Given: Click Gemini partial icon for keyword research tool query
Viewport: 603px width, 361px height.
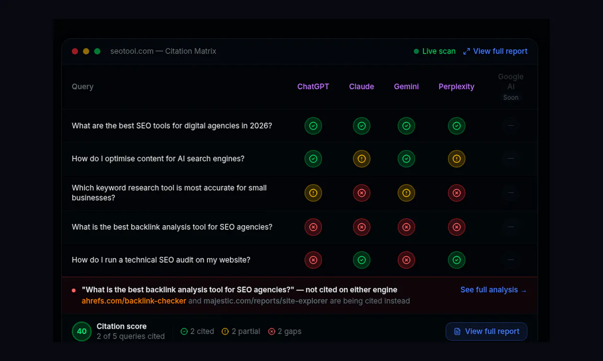Looking at the screenshot, I should [x=406, y=193].
